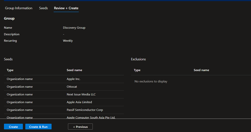
Task: Select Apple Computer South Asia Pte Ltd. seed
Action: pos(91,117)
